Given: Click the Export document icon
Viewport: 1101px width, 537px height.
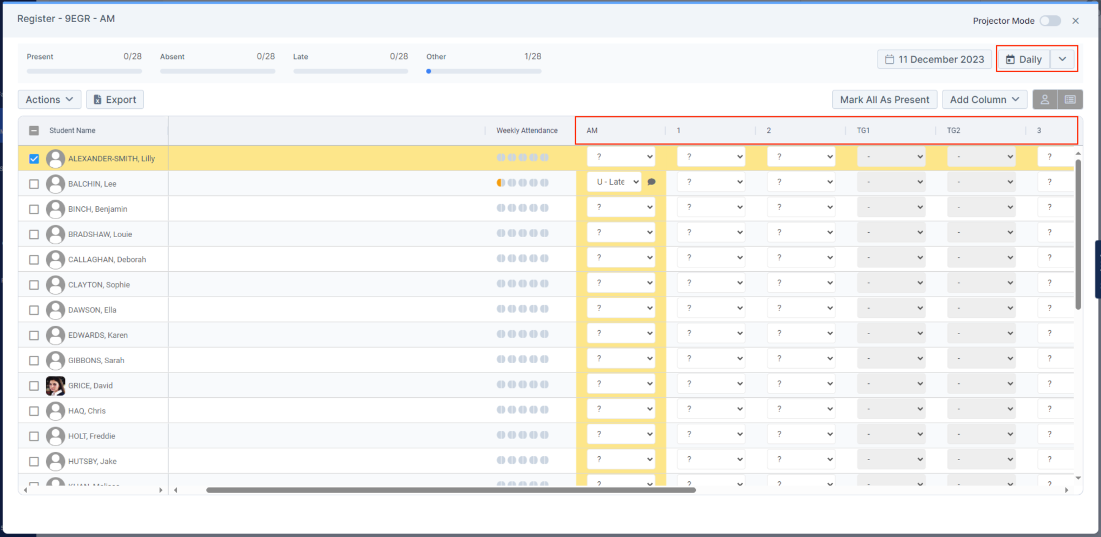Looking at the screenshot, I should (x=97, y=100).
